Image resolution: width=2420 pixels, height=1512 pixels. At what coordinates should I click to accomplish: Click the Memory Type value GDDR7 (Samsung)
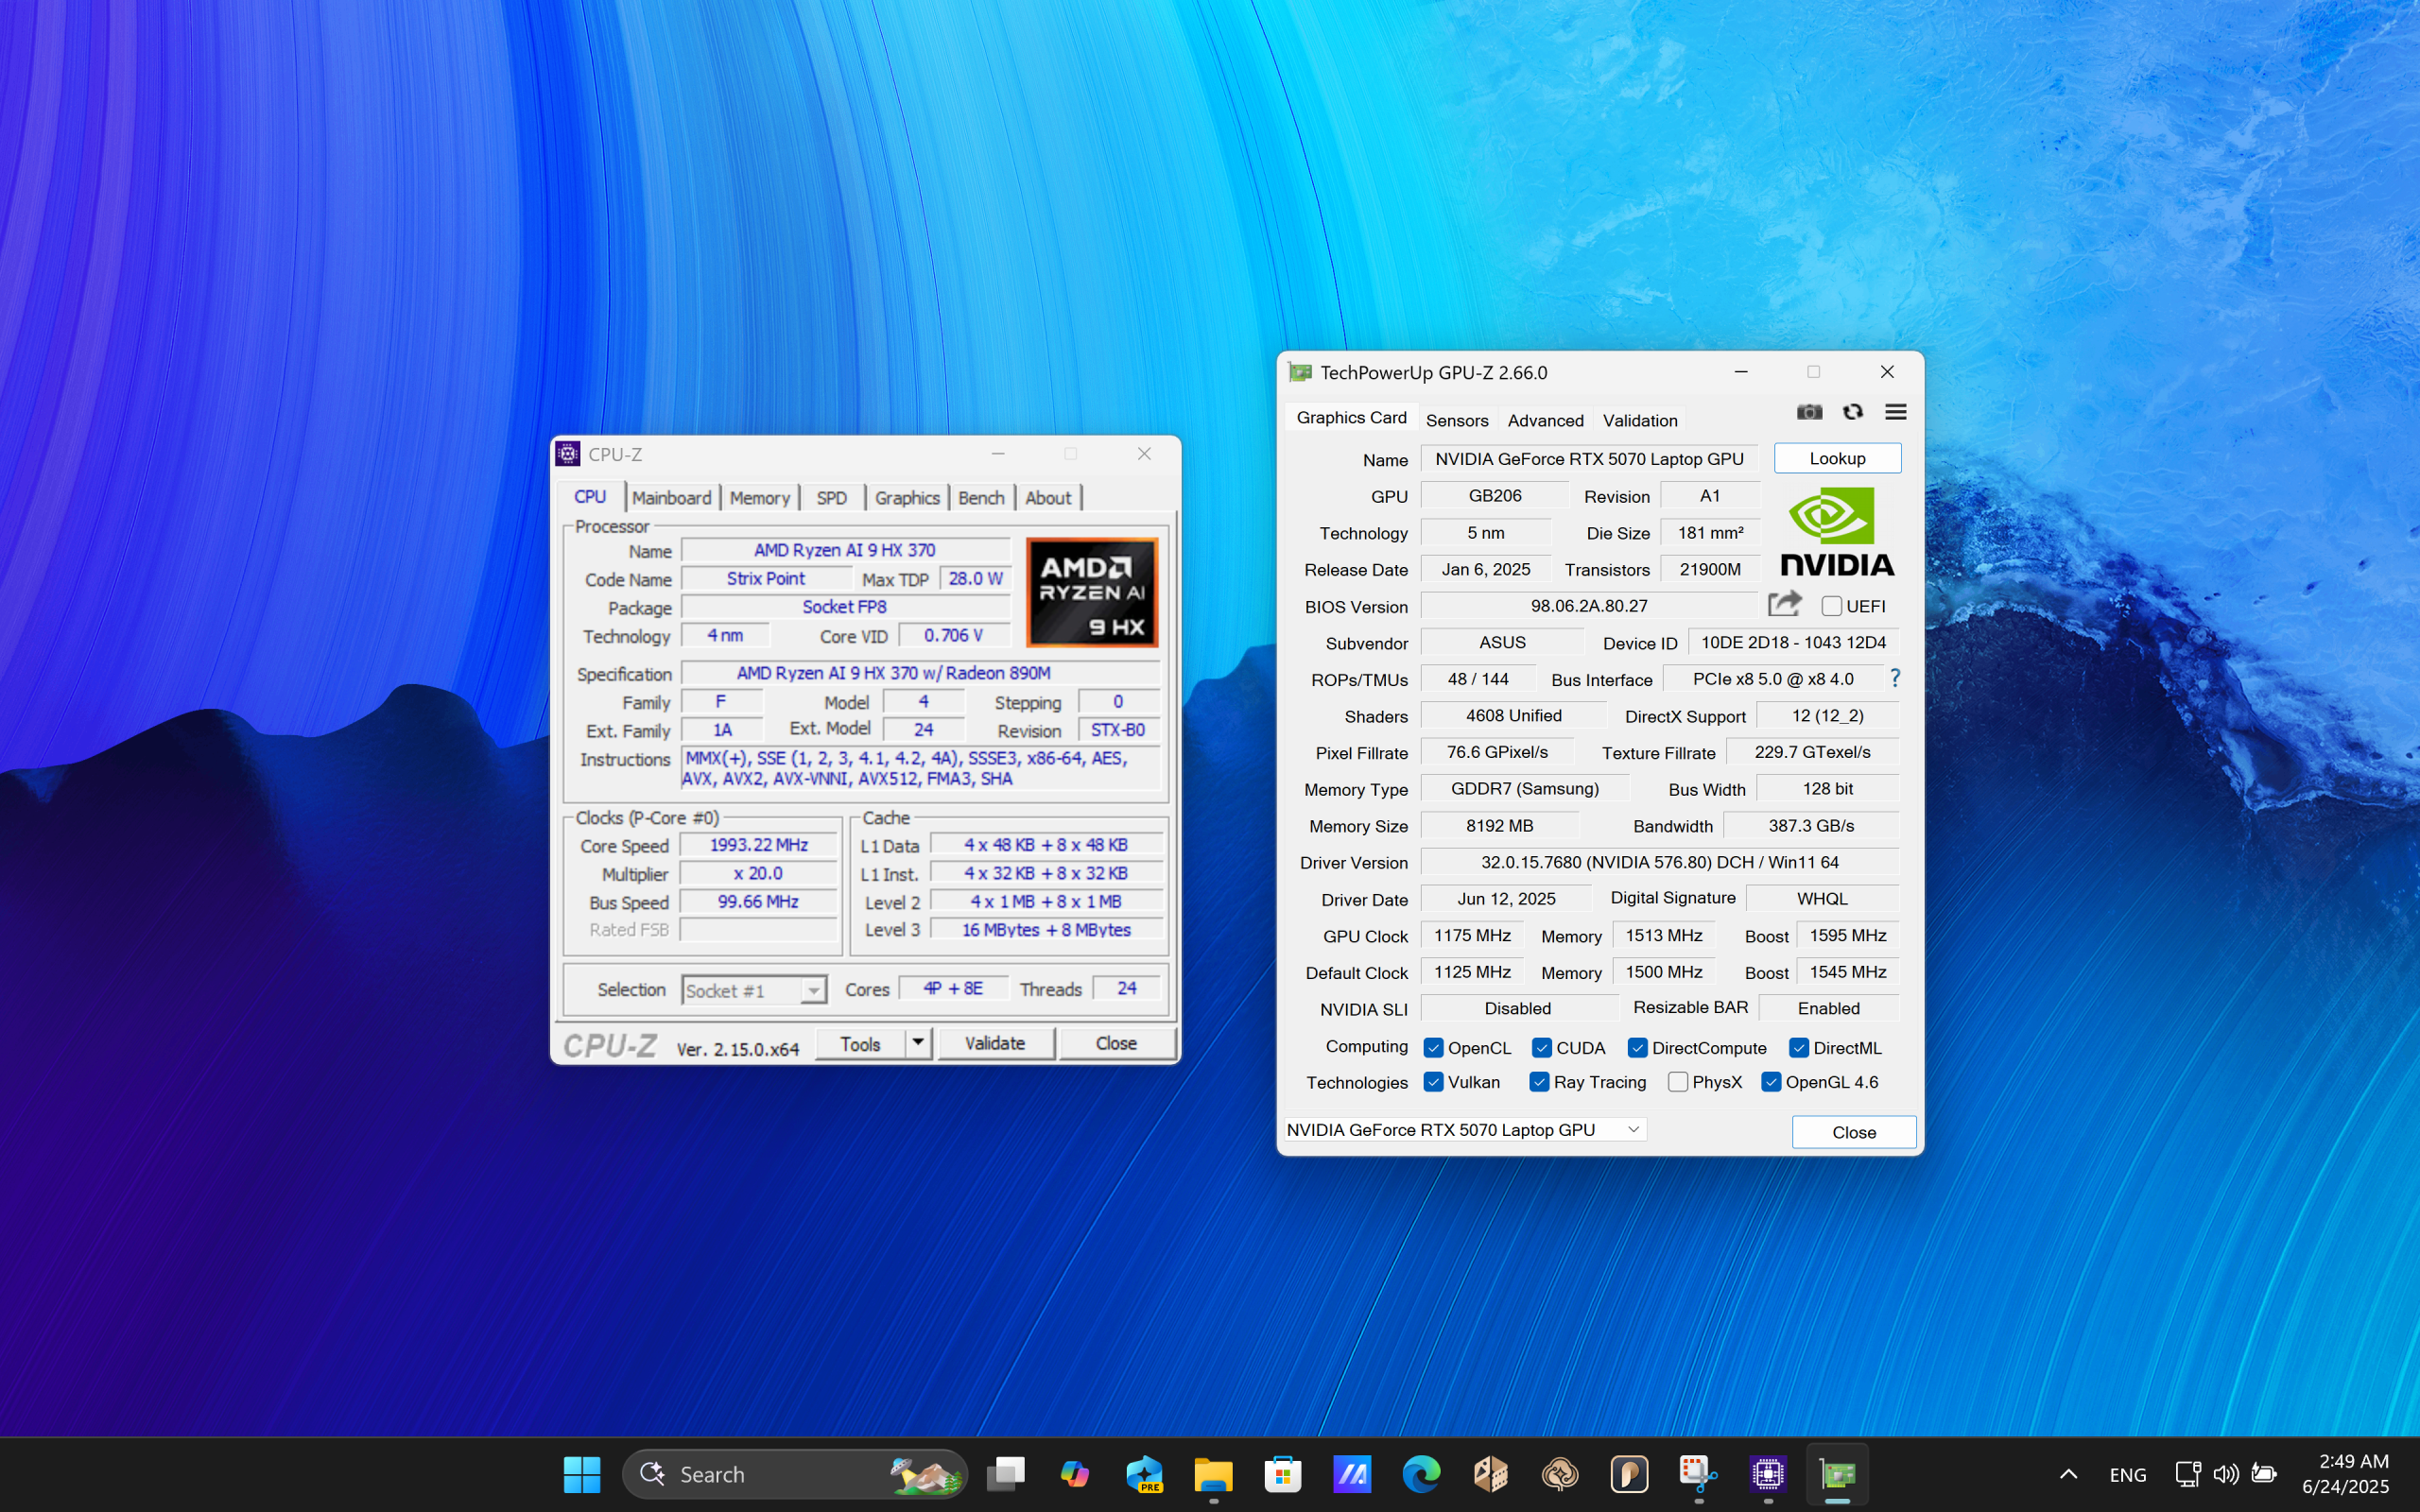1524,789
